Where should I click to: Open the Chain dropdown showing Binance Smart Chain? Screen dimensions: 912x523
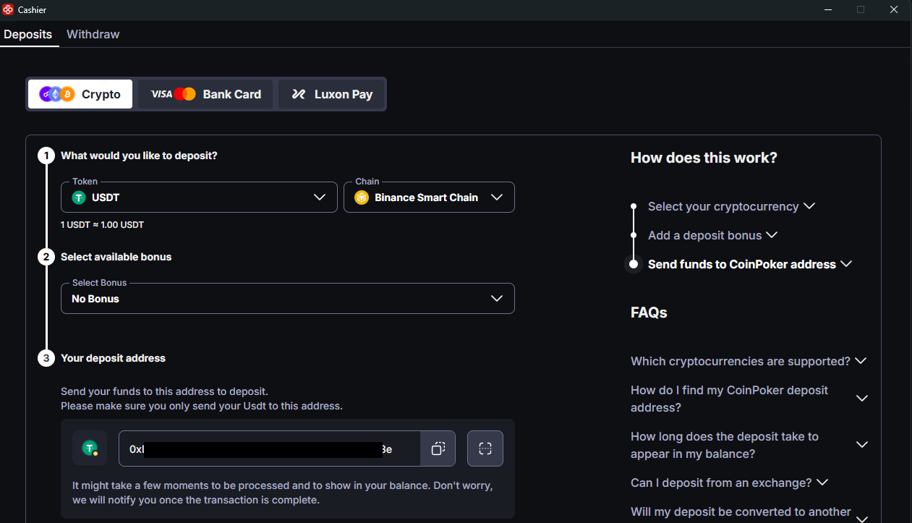[x=429, y=197]
